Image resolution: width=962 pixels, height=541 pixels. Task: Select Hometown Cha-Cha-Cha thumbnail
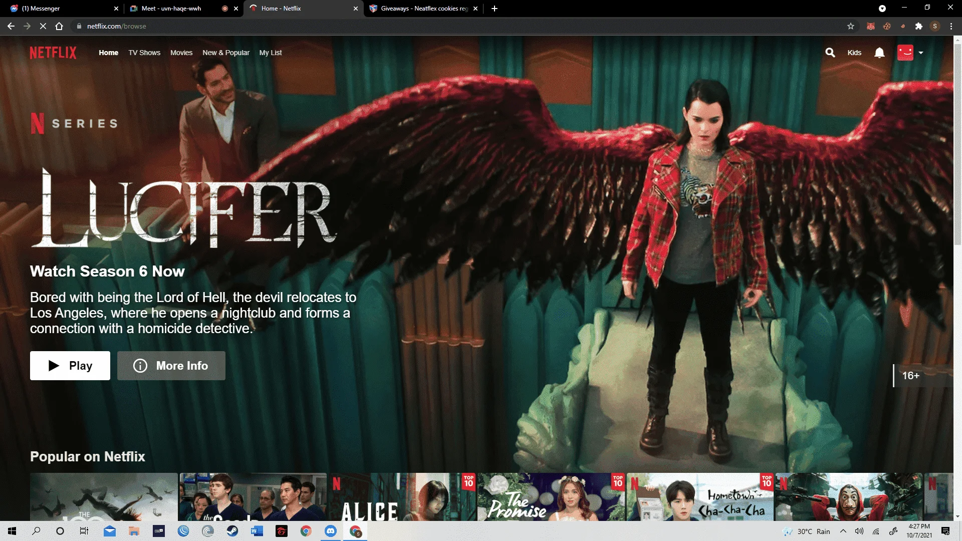point(700,497)
